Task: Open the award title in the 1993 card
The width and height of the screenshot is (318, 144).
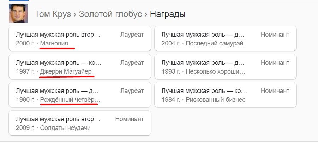Action: 203,63
